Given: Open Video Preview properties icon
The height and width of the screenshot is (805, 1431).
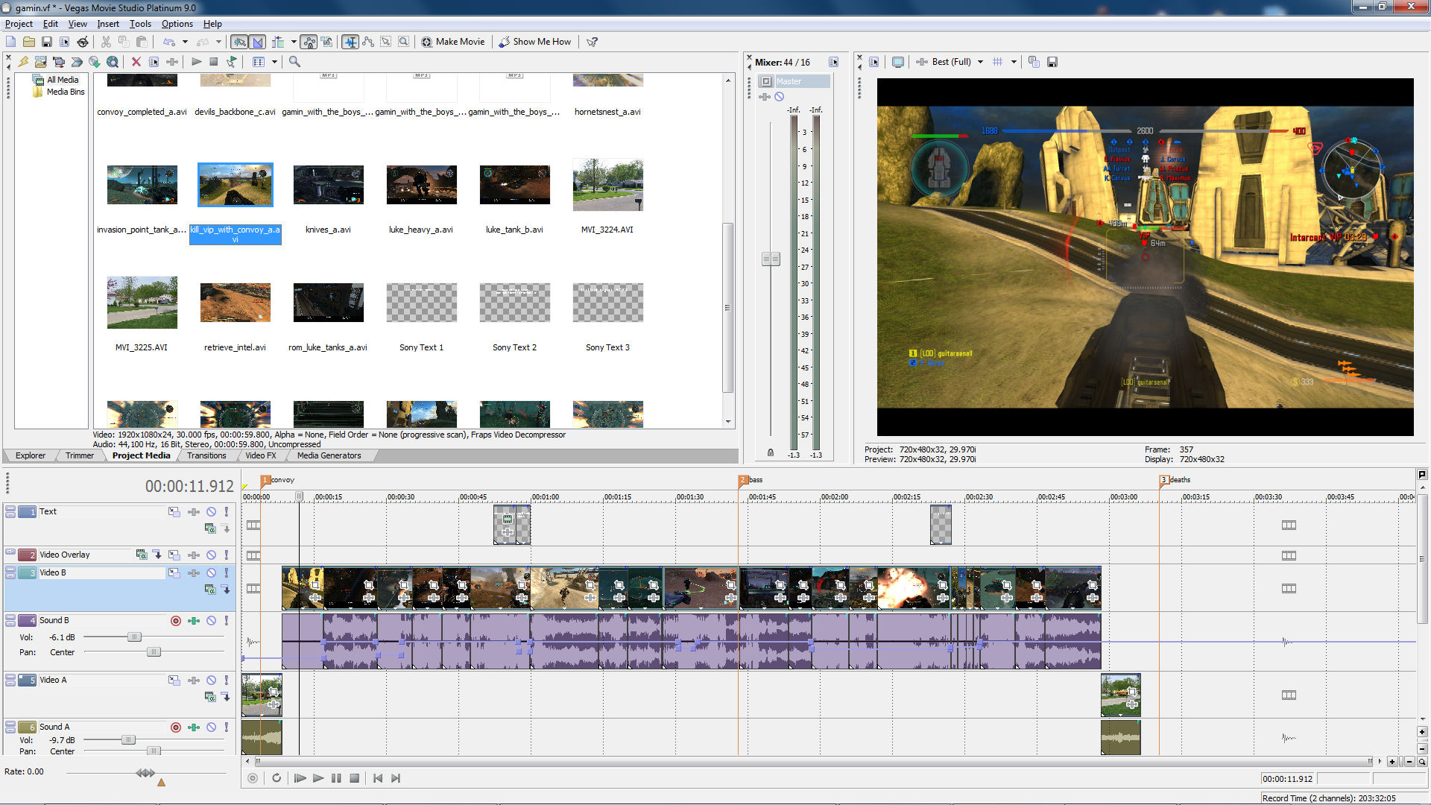Looking at the screenshot, I should pos(874,62).
